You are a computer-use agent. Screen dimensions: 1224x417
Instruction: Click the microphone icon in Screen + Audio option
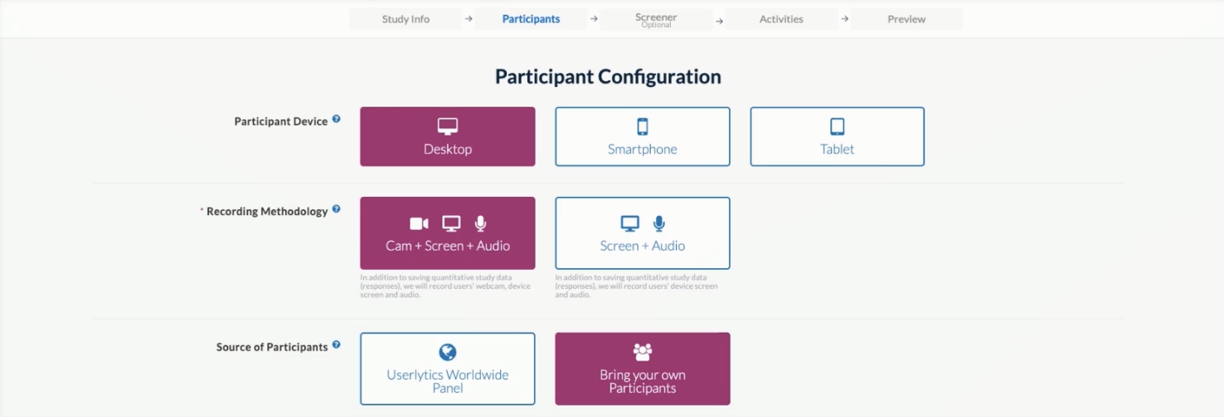coord(658,223)
